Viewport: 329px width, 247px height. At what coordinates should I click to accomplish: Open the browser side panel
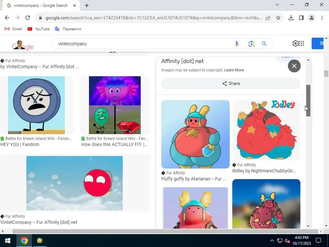pyautogui.click(x=301, y=18)
